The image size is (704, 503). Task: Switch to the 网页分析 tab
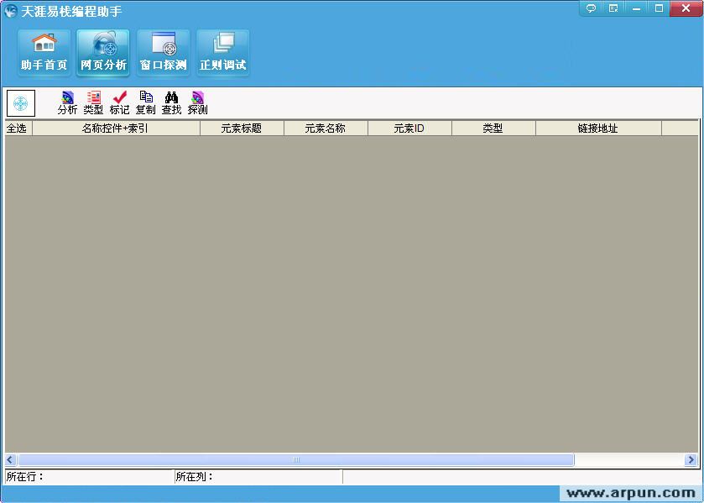[x=103, y=53]
